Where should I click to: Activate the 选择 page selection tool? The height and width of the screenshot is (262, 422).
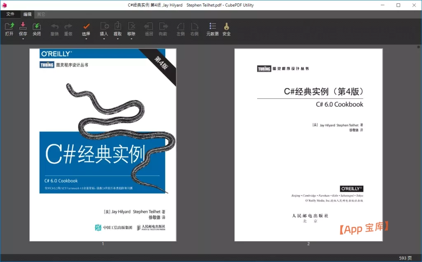pyautogui.click(x=86, y=27)
